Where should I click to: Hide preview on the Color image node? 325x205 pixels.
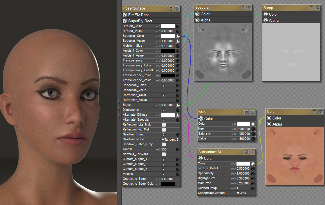coord(321,112)
